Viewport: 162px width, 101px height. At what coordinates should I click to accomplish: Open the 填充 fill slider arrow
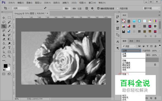[160, 55]
